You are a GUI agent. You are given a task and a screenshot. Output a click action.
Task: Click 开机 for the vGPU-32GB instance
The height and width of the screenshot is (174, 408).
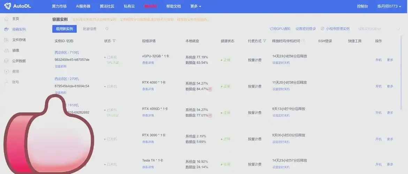tap(378, 60)
